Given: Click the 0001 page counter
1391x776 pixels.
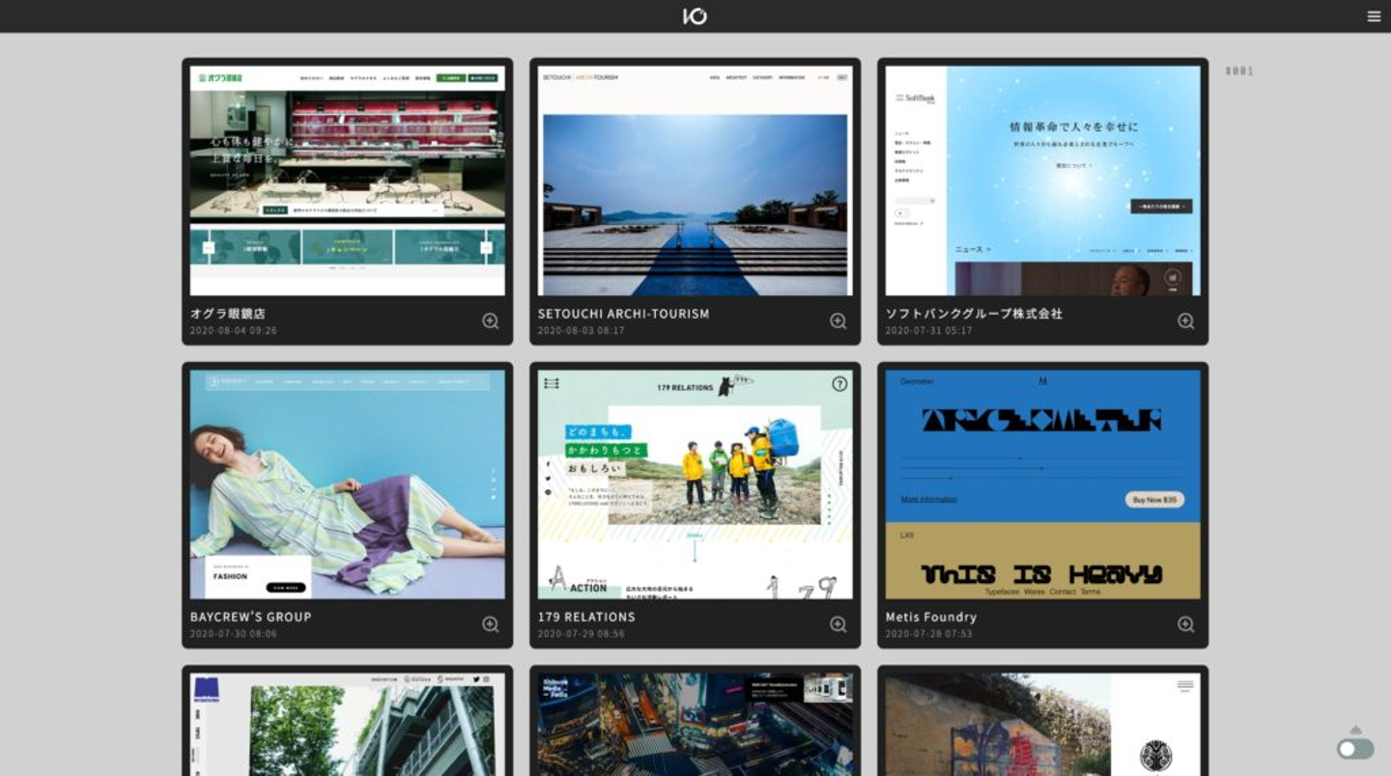Looking at the screenshot, I should pos(1239,71).
